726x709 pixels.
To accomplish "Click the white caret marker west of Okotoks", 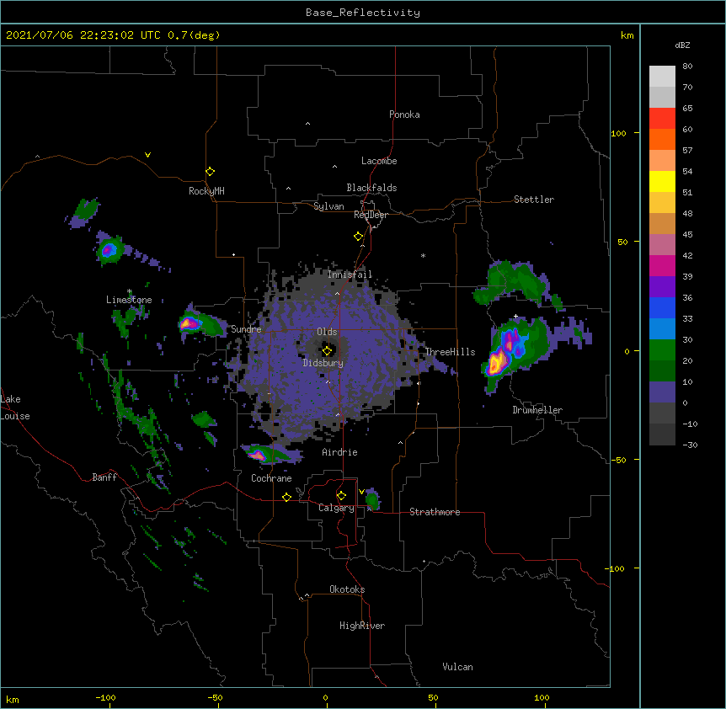I will [x=307, y=595].
